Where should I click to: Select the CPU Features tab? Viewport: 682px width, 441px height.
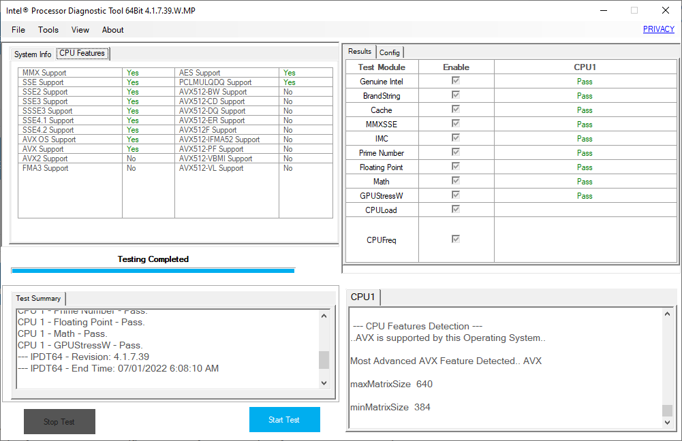coord(82,53)
